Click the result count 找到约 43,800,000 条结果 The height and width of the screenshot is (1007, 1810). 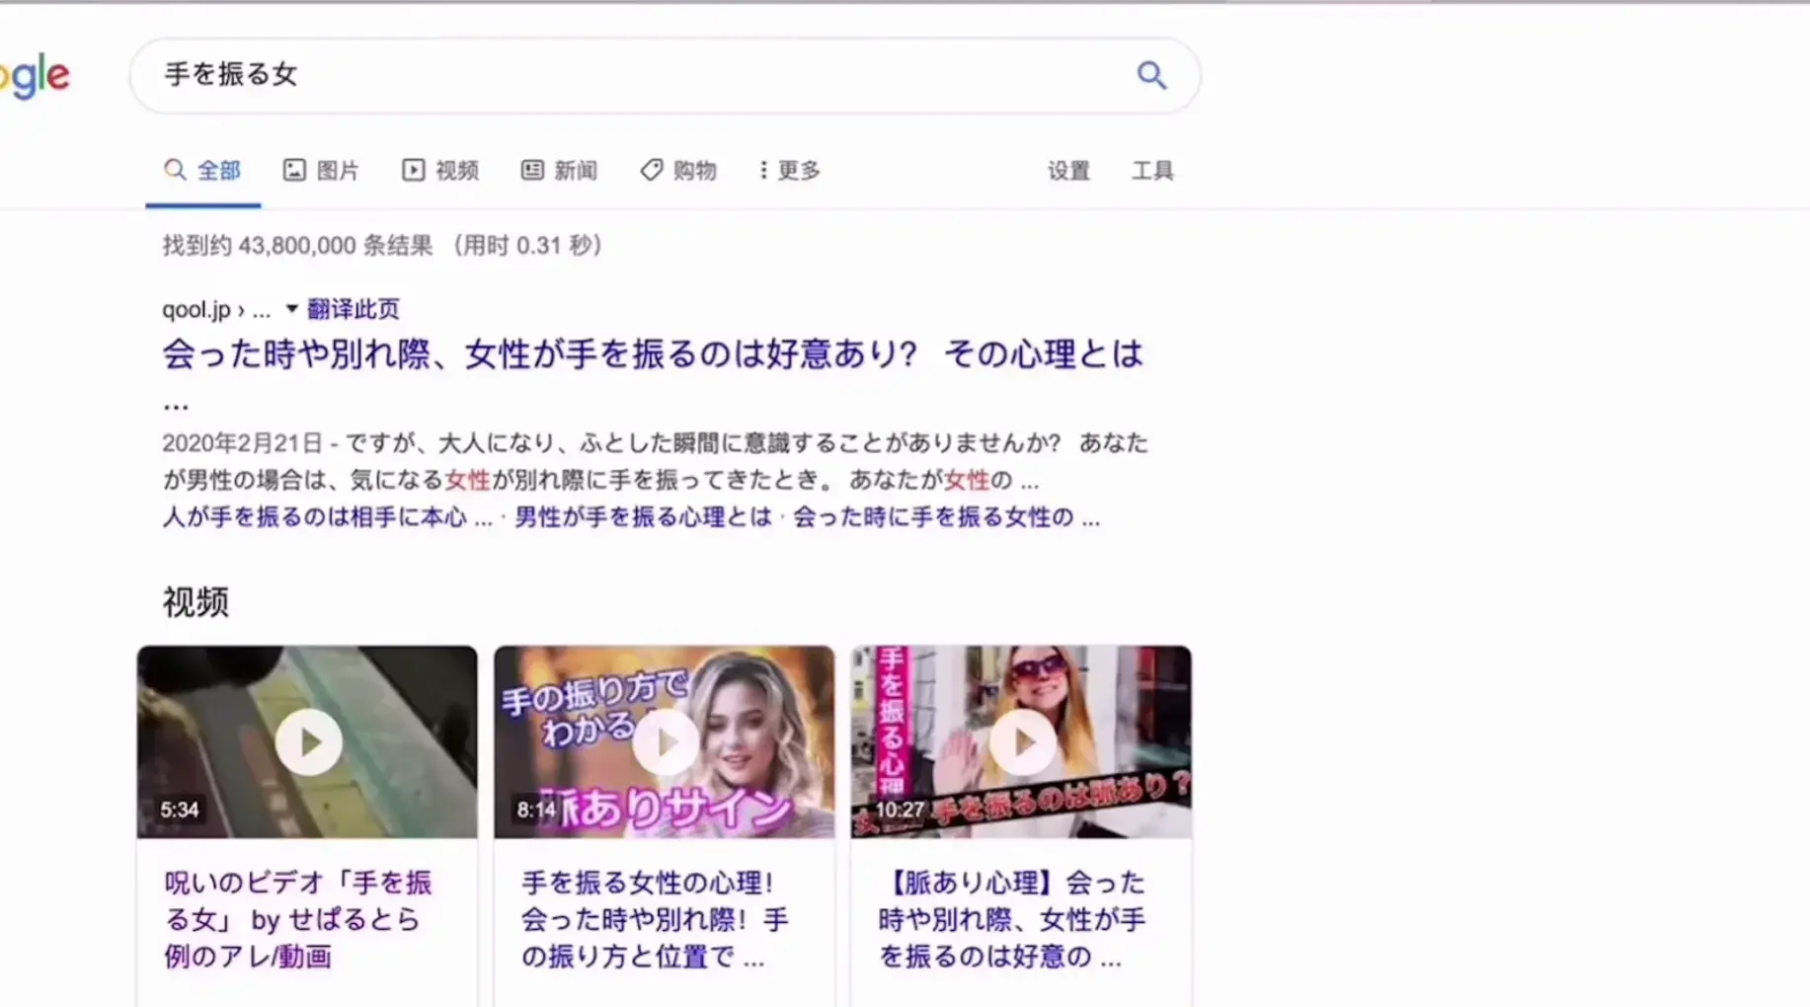[298, 245]
